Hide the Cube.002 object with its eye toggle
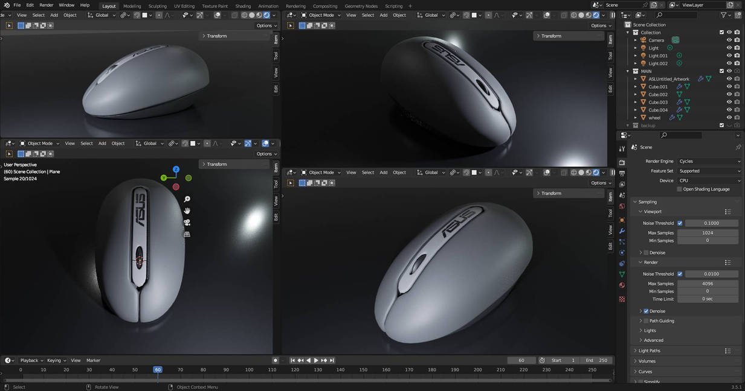The height and width of the screenshot is (391, 745). point(729,94)
